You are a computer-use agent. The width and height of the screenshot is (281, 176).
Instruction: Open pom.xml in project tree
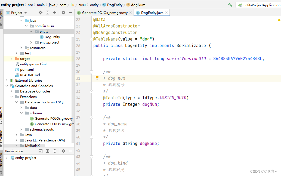[27, 70]
